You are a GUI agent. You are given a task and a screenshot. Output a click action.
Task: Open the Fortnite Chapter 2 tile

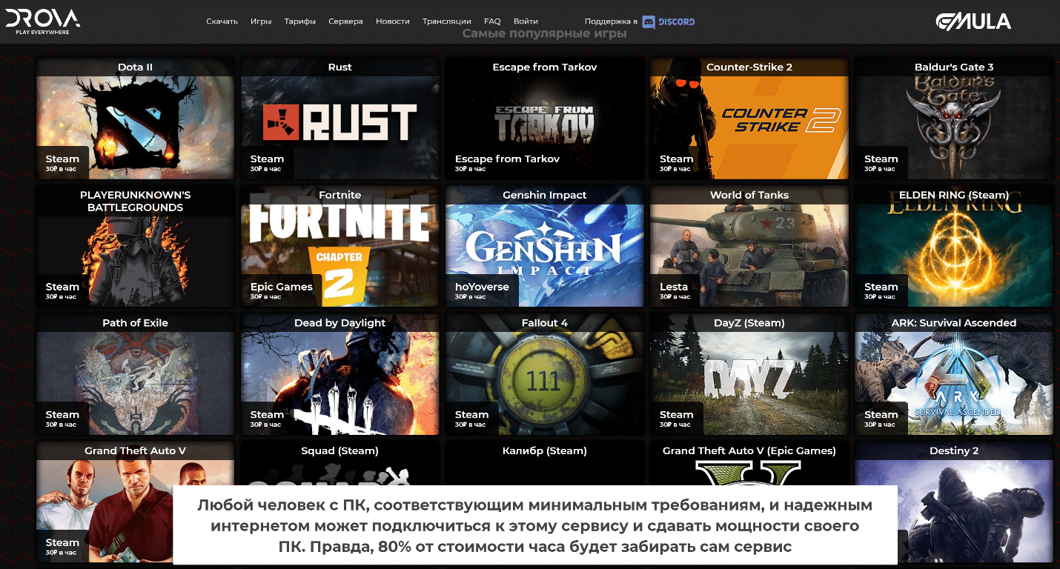pos(339,247)
